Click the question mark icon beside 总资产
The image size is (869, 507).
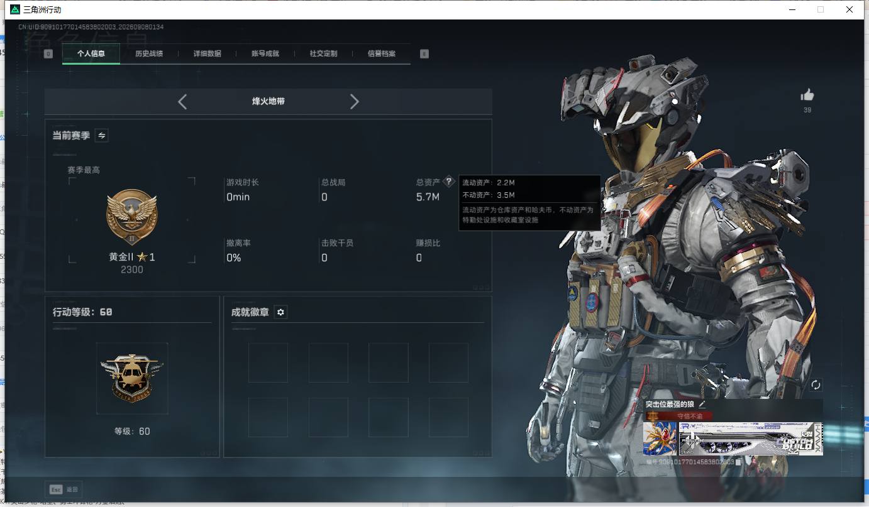[x=448, y=182]
